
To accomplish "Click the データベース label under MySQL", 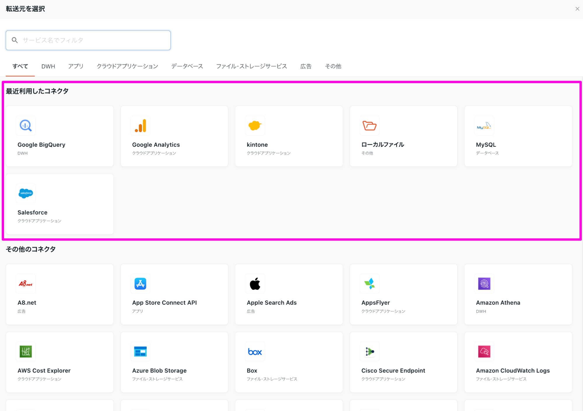I will pos(487,153).
